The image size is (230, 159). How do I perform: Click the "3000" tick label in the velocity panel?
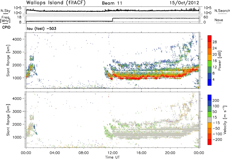[x=17, y=111]
